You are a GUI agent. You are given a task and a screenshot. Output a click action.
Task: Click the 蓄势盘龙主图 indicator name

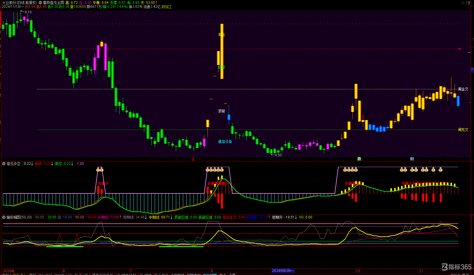click(53, 3)
